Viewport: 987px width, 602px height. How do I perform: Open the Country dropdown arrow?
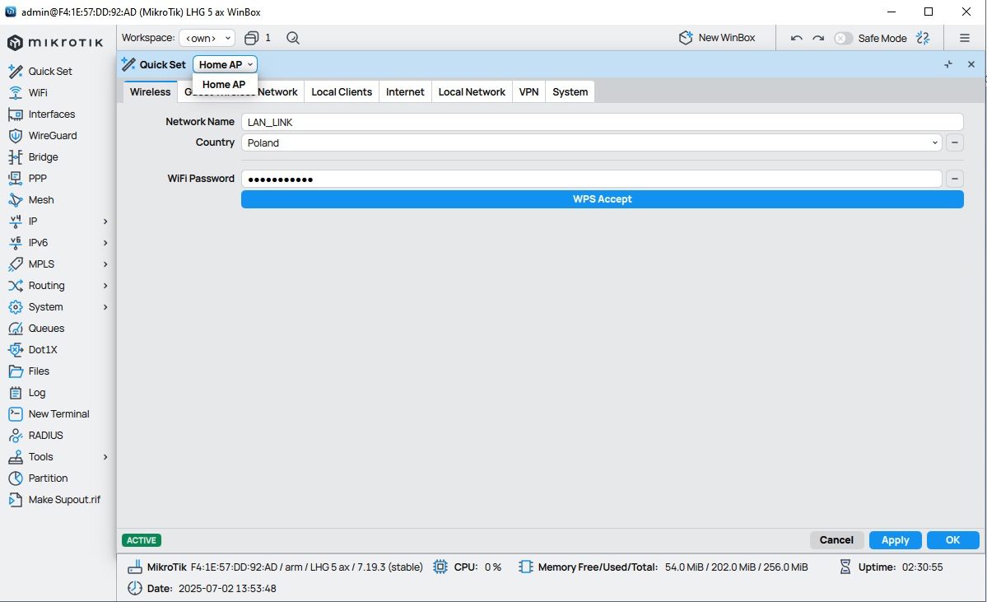pyautogui.click(x=935, y=143)
